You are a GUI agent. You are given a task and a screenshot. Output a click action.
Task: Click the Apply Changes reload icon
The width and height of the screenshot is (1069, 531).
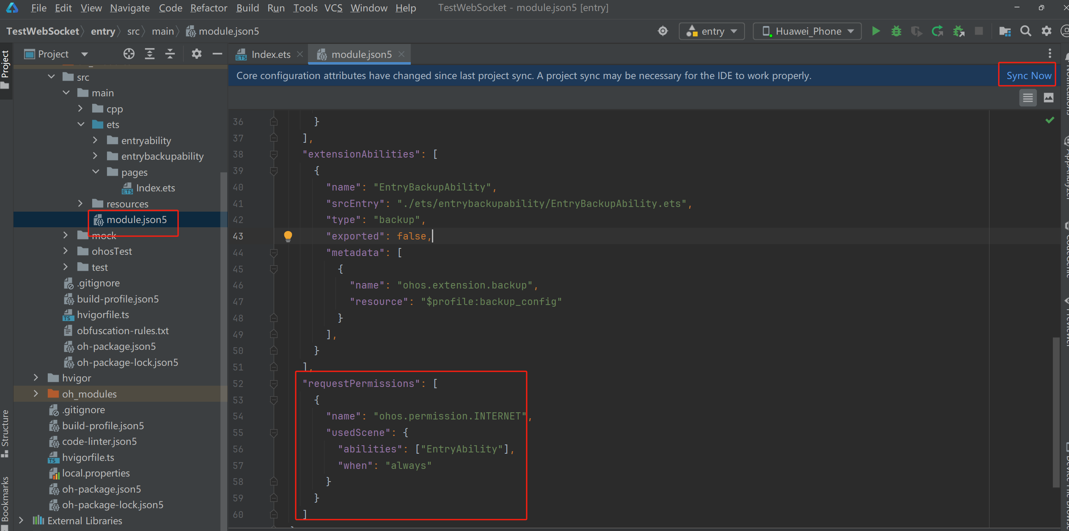(937, 31)
